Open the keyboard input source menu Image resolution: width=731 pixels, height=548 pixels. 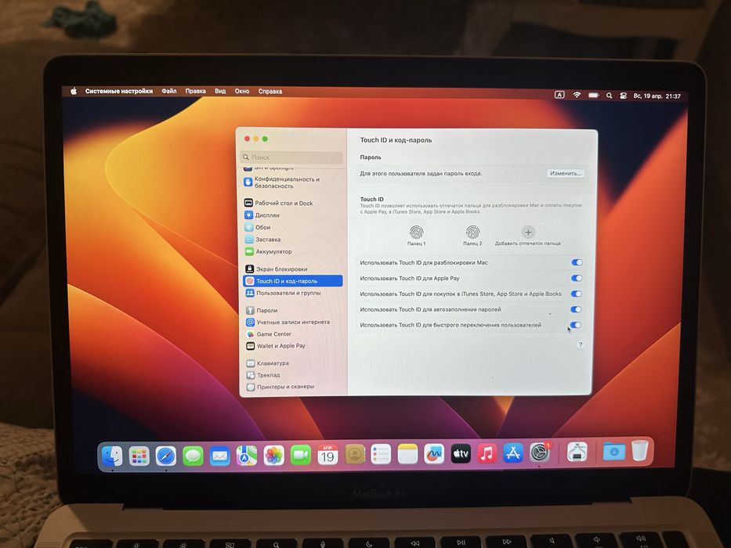tap(559, 95)
